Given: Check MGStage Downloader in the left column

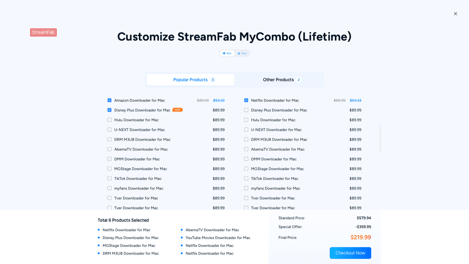Looking at the screenshot, I should coord(110,169).
